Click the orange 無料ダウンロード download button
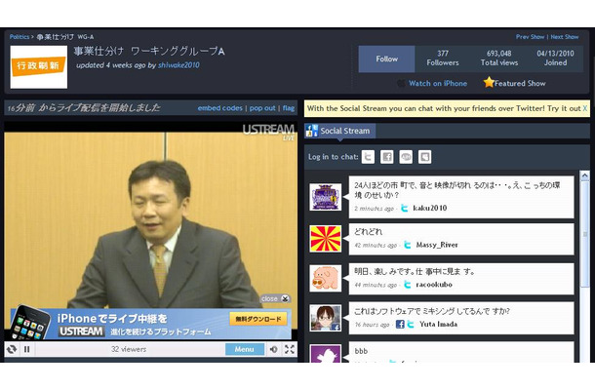This screenshot has height=390, width=595. pos(258,319)
